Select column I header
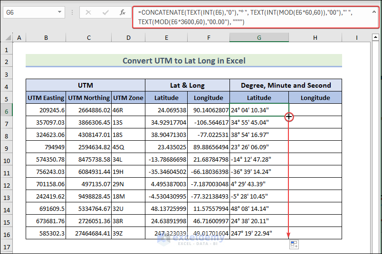 [356, 38]
